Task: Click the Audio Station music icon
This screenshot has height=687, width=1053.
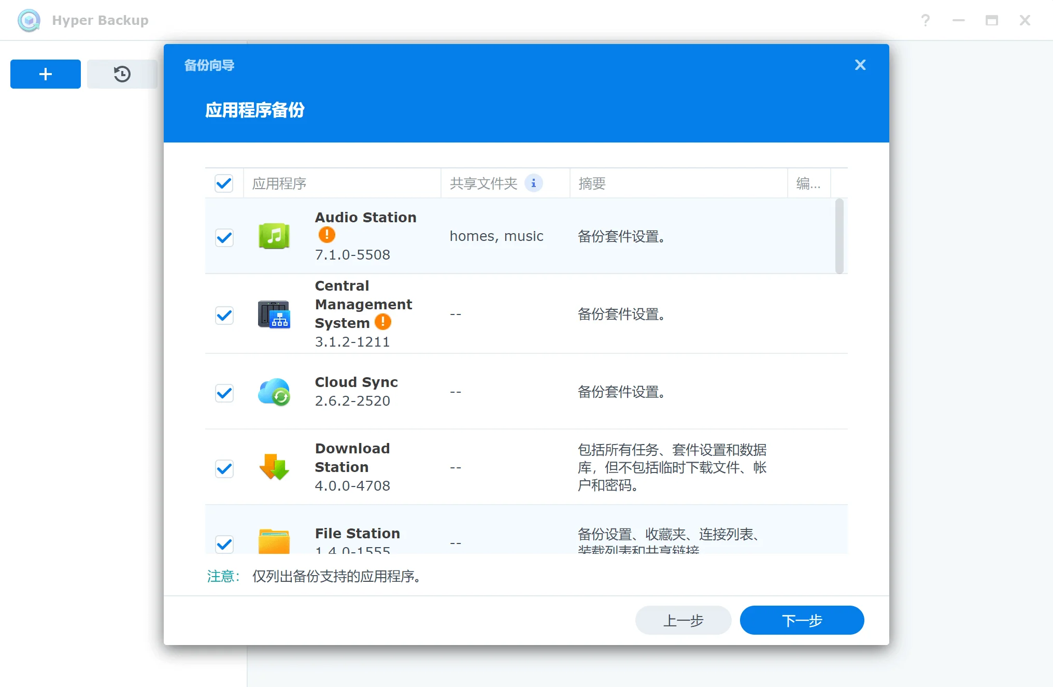Action: tap(274, 236)
